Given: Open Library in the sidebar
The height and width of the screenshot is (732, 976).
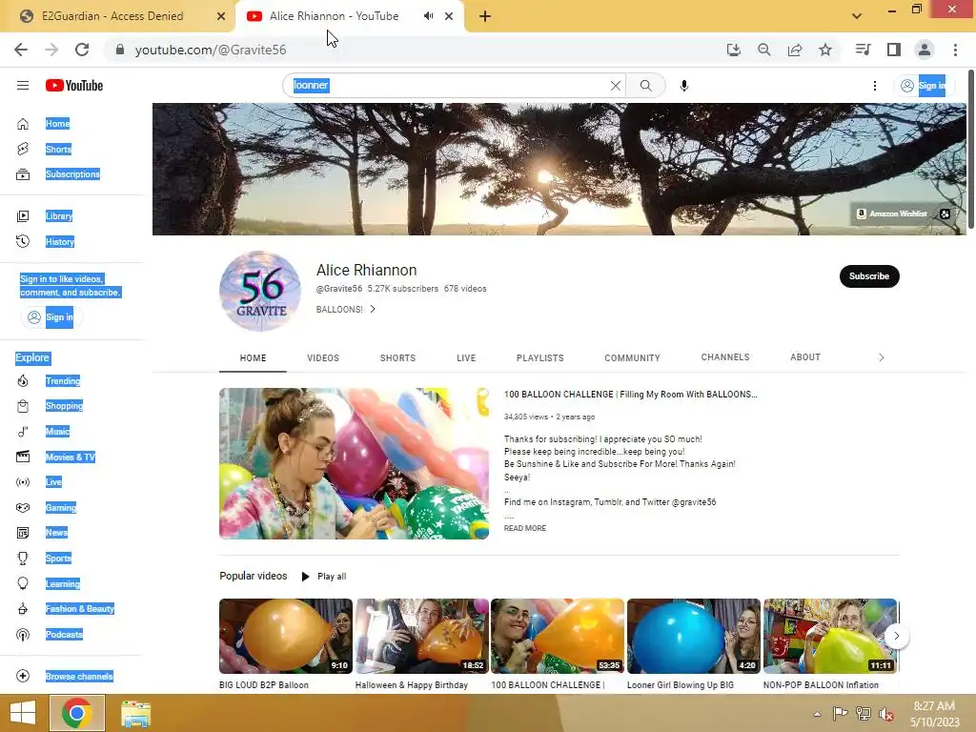Looking at the screenshot, I should (x=58, y=216).
